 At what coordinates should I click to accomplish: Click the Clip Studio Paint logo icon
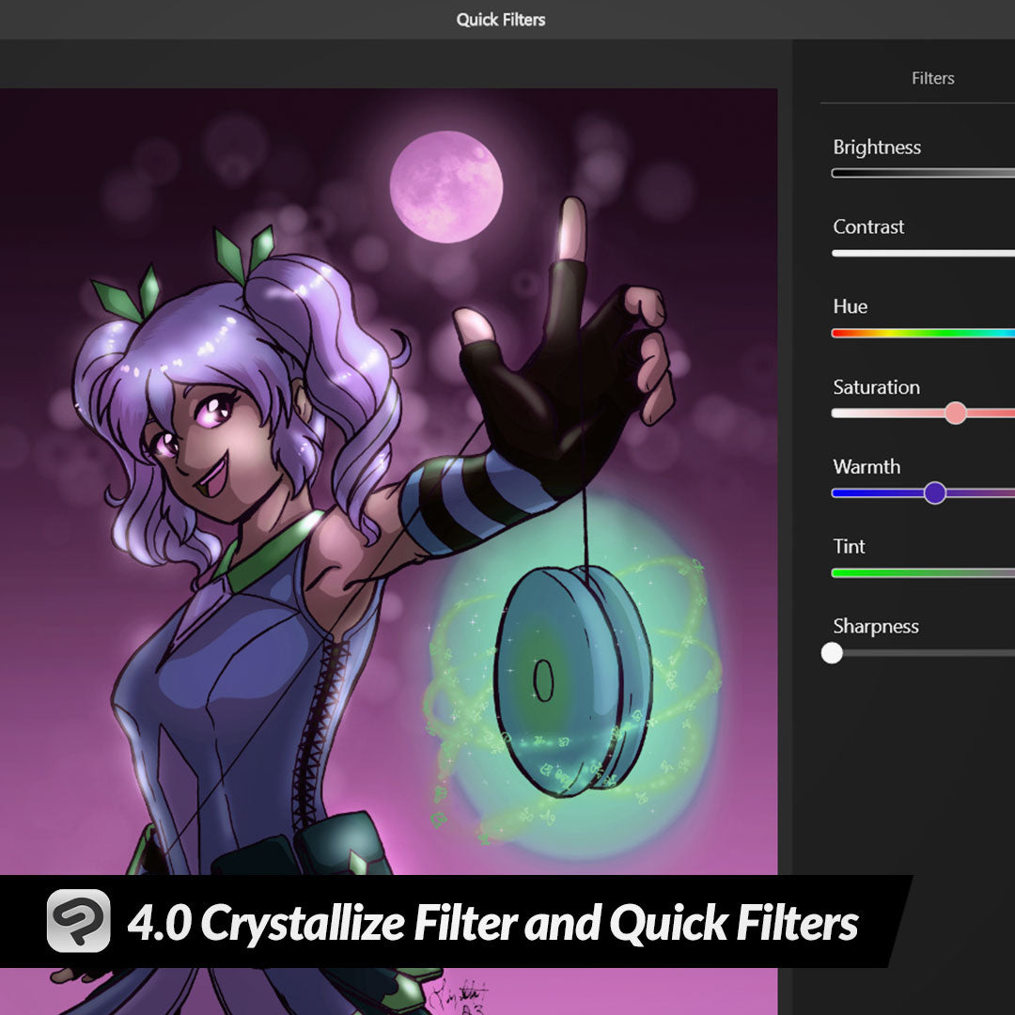[79, 921]
